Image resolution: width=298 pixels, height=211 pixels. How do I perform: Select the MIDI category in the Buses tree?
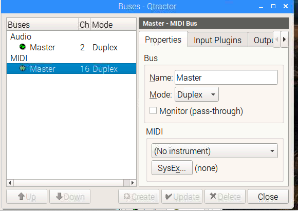19,58
